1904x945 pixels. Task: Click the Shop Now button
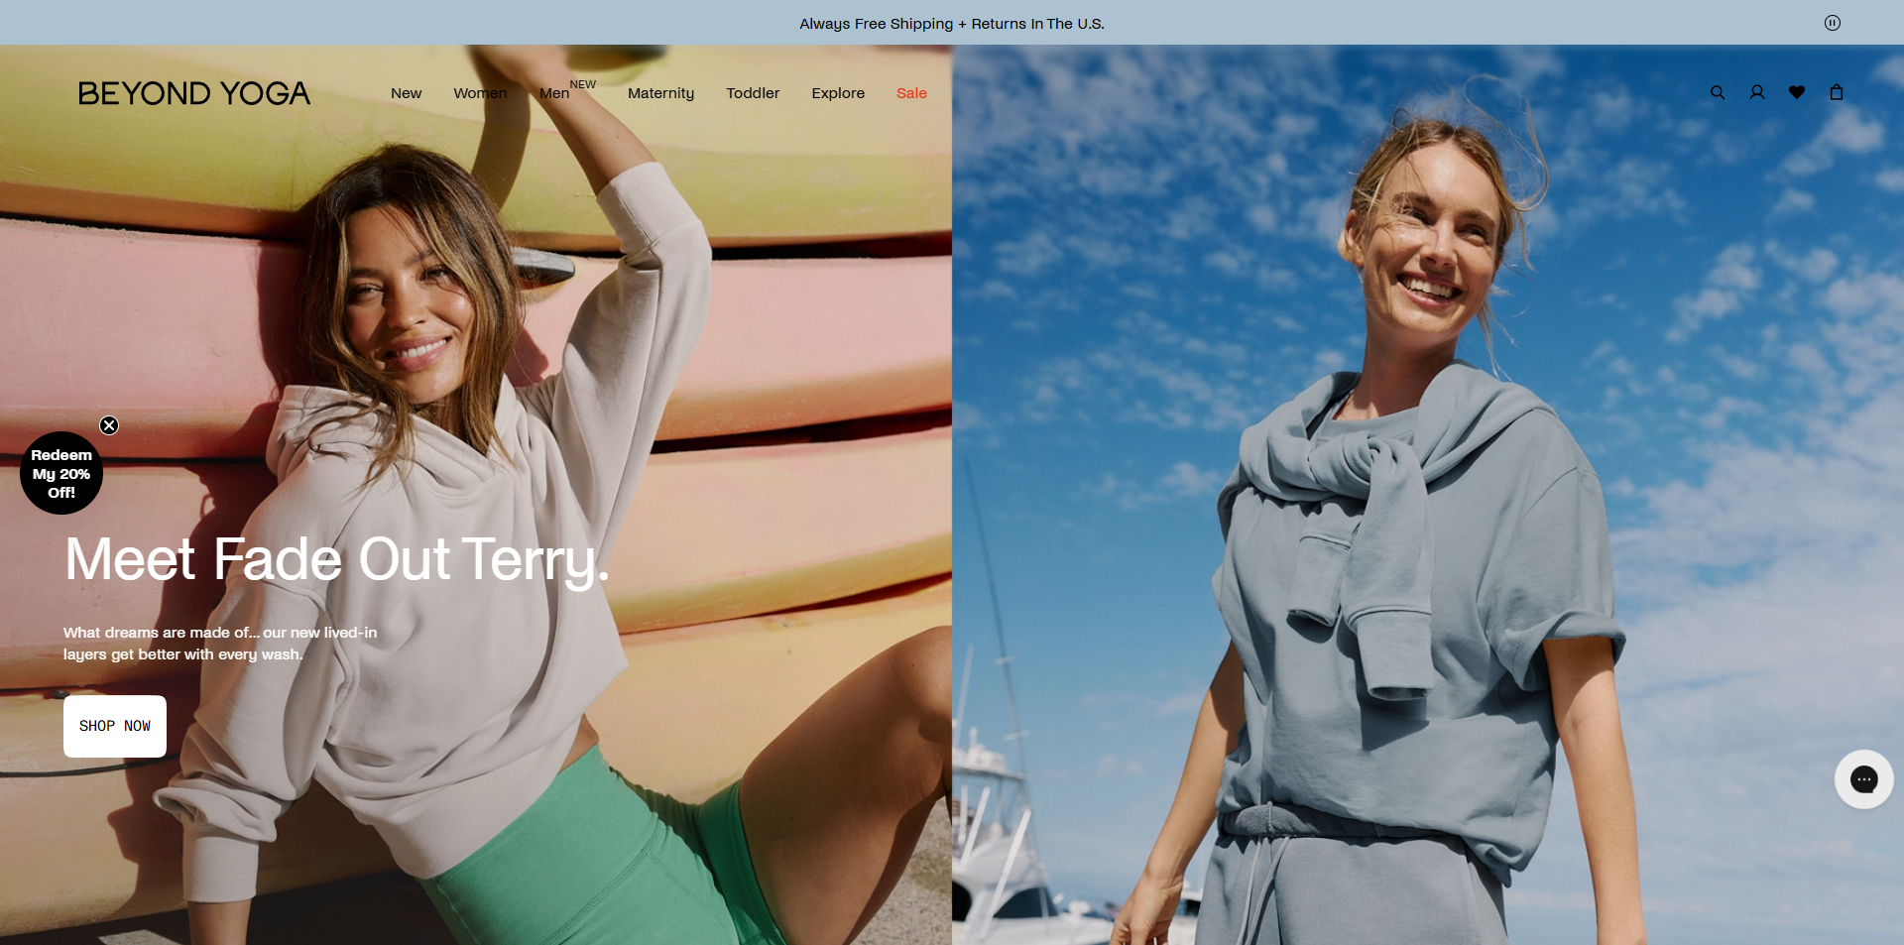pos(115,727)
